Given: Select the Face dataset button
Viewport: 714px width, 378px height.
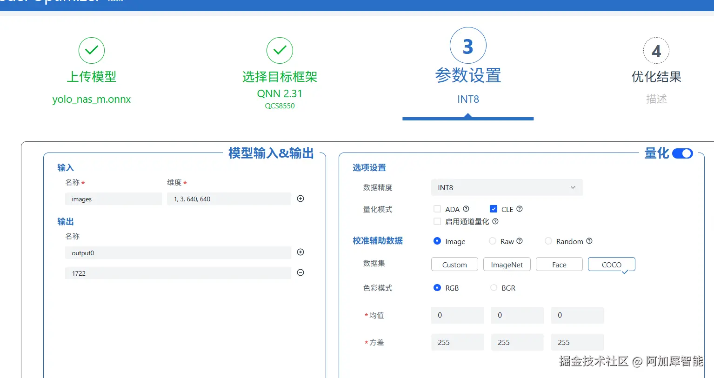Looking at the screenshot, I should 559,264.
